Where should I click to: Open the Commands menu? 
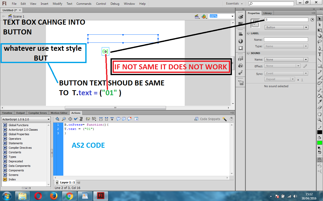[84, 4]
